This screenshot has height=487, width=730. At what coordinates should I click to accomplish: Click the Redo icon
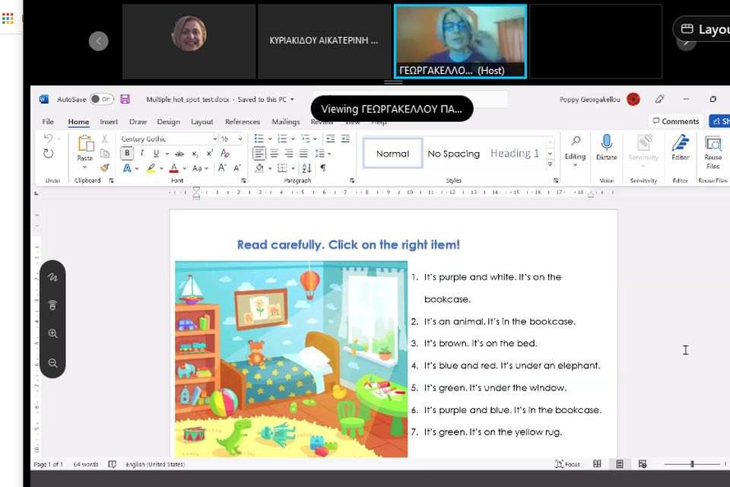tap(49, 153)
